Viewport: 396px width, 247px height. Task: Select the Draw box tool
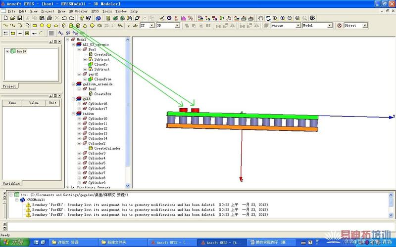(x=64, y=26)
